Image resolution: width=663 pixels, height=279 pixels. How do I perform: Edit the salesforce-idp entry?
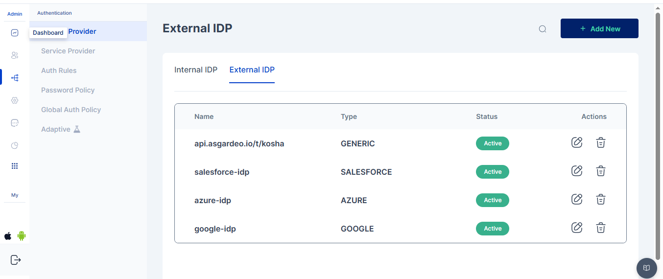click(577, 171)
